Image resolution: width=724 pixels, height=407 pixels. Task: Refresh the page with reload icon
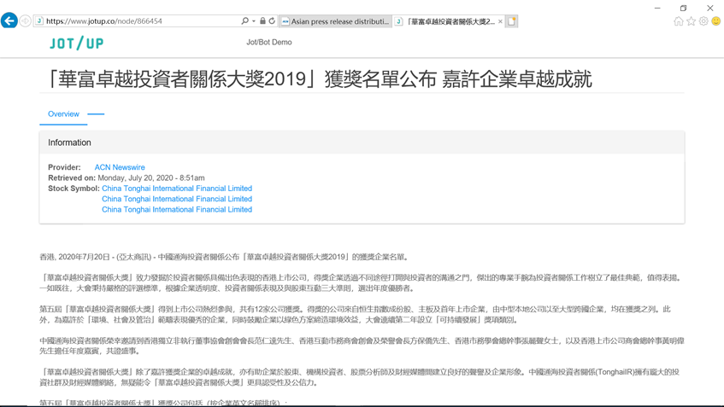click(x=272, y=20)
